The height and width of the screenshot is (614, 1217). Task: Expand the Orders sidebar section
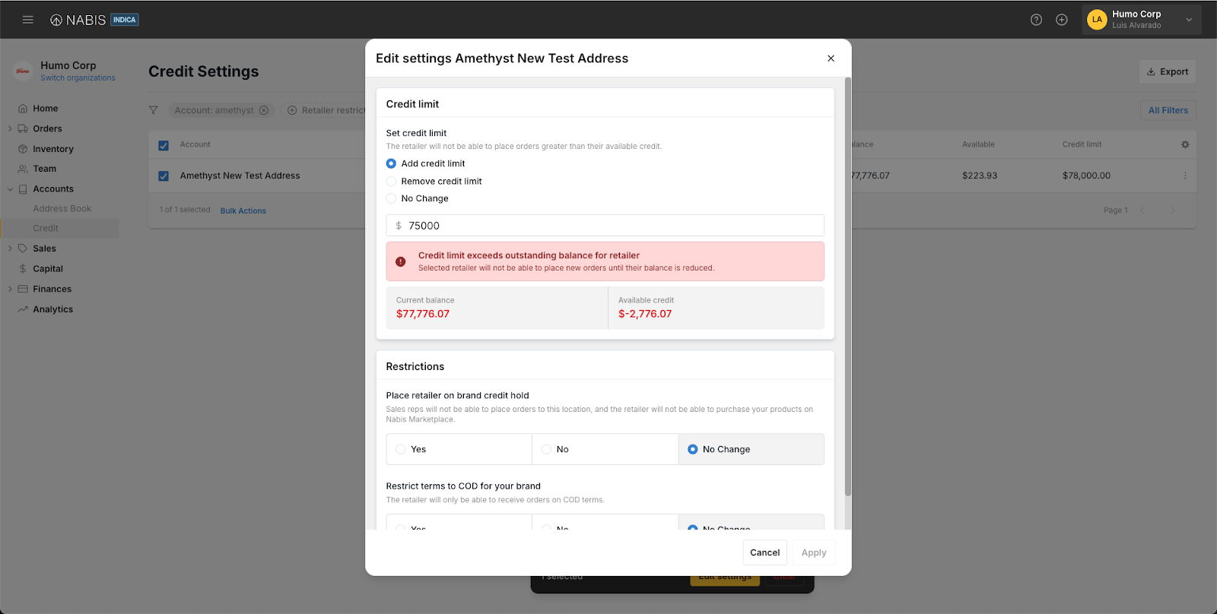pos(10,129)
